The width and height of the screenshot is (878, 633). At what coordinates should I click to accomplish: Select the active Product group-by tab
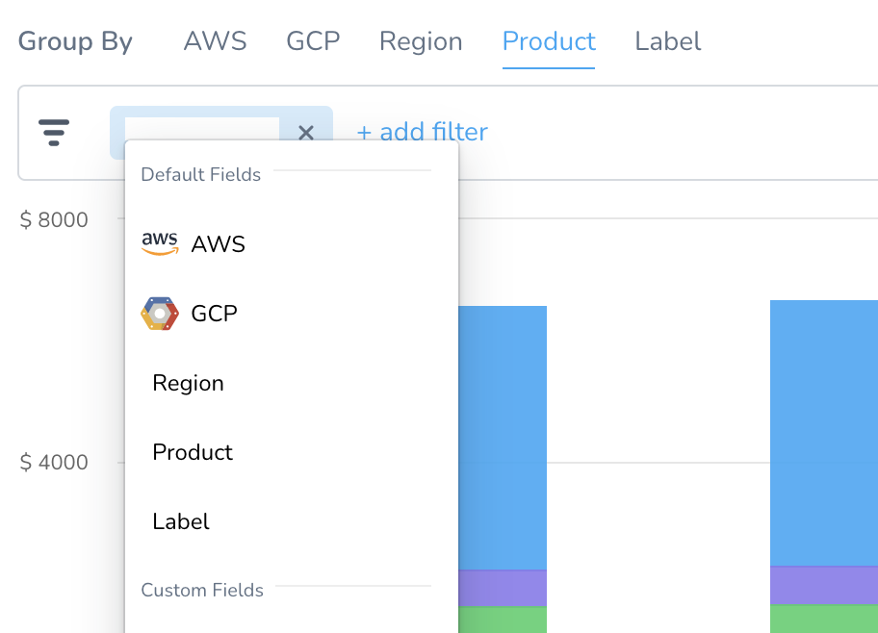549,41
